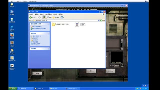Open the Railroad Tycoon II - TSC folder
Image resolution: width=160 pixels, height=90 pixels.
click(60, 24)
